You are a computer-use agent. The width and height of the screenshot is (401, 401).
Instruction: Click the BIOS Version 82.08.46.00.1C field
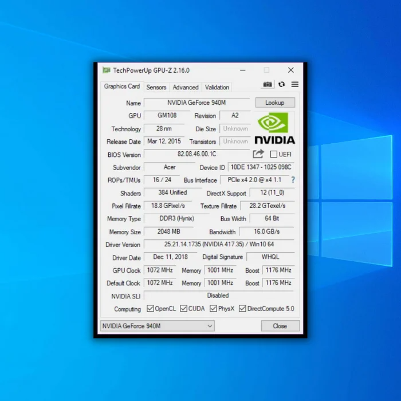pyautogui.click(x=196, y=154)
